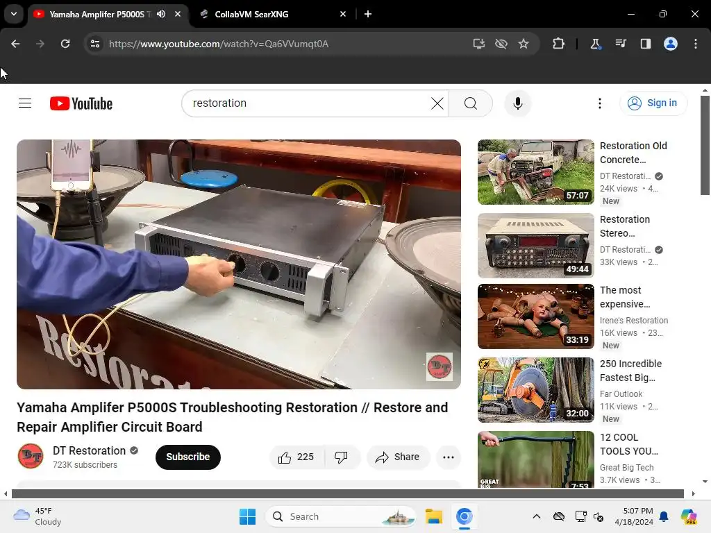Go back to previous page
This screenshot has width=711, height=533.
click(15, 44)
